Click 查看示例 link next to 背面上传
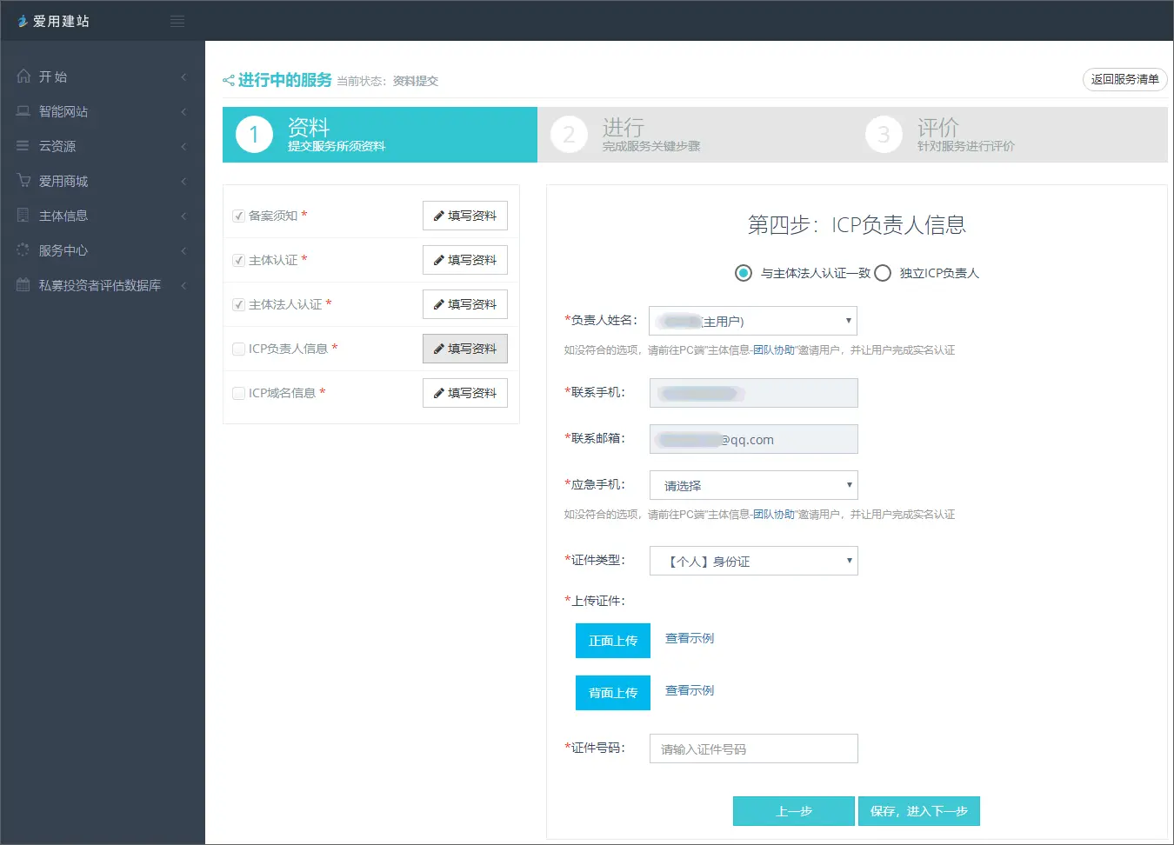Image resolution: width=1174 pixels, height=845 pixels. tap(690, 690)
